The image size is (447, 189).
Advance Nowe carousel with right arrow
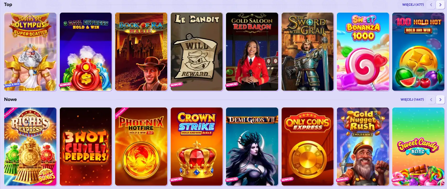tap(440, 100)
